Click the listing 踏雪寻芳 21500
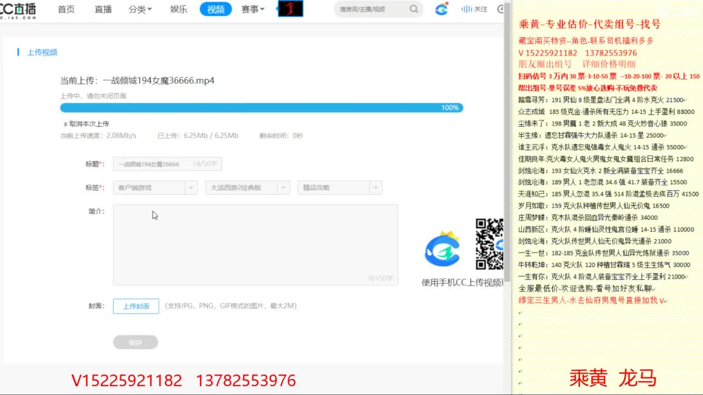The image size is (703, 395). coord(602,100)
